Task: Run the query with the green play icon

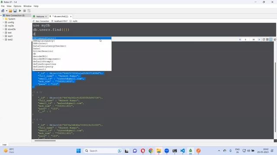Action: pyautogui.click(x=20, y=11)
